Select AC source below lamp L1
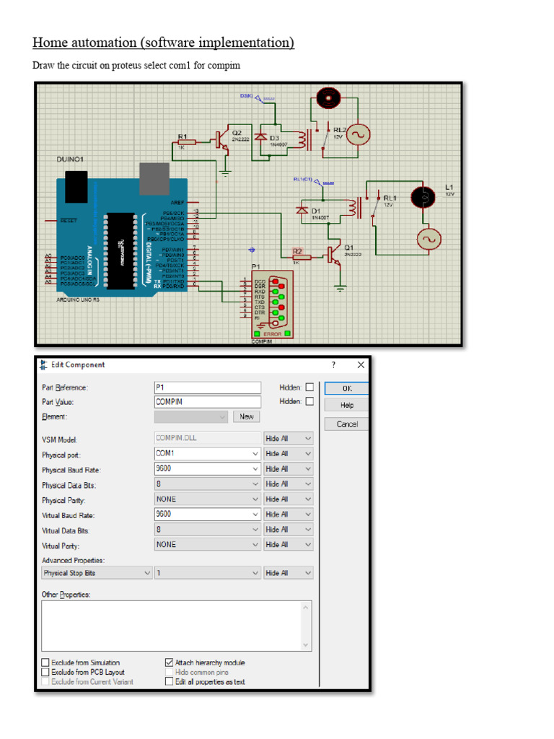The image size is (554, 739). coord(428,239)
